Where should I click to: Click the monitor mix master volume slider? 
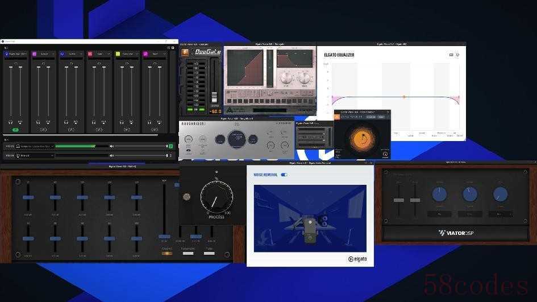click(141, 146)
